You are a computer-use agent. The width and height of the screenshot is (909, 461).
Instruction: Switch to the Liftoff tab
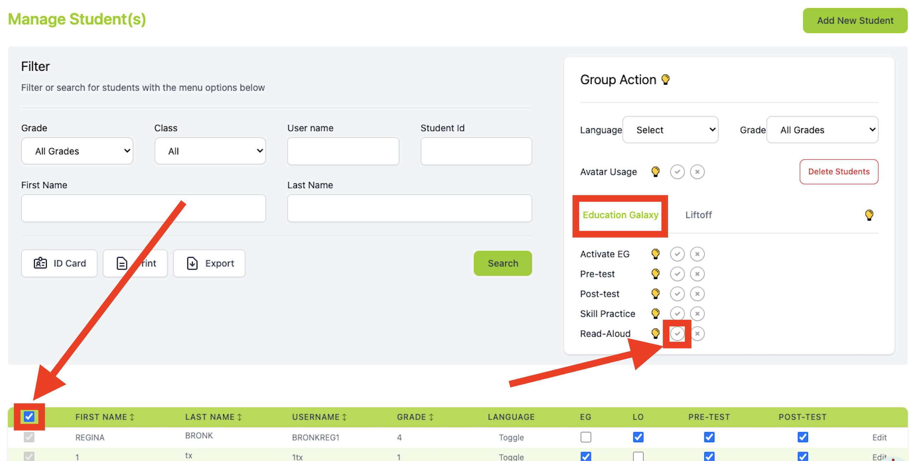(698, 215)
